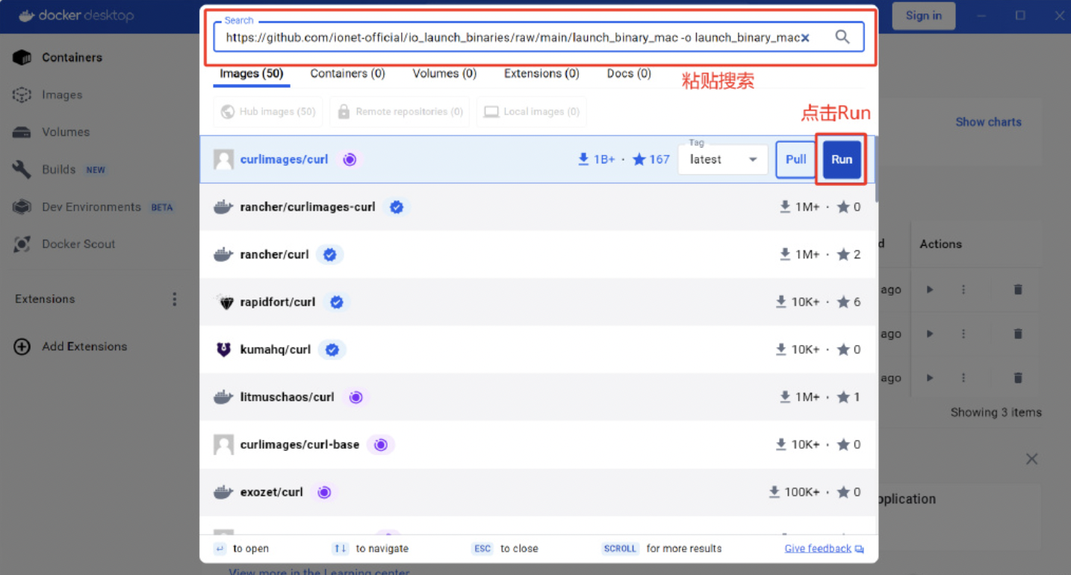Toggle the Local images (0) filter
The width and height of the screenshot is (1071, 575).
[531, 112]
